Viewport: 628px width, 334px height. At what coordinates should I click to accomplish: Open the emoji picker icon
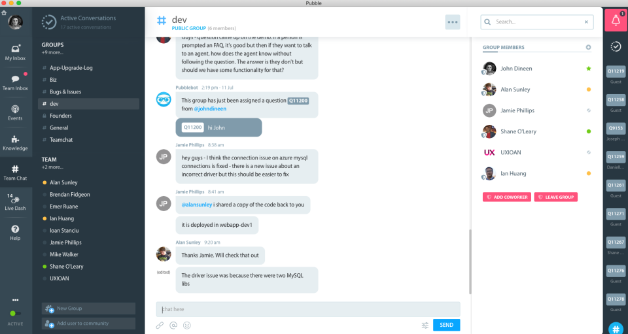point(187,326)
